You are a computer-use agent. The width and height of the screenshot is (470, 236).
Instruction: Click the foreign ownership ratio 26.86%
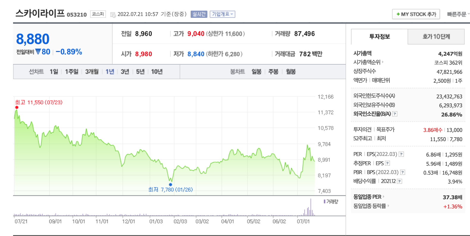[452, 114]
